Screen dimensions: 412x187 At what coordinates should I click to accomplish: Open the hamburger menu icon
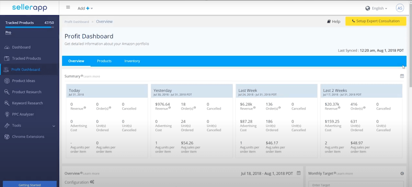68,7
